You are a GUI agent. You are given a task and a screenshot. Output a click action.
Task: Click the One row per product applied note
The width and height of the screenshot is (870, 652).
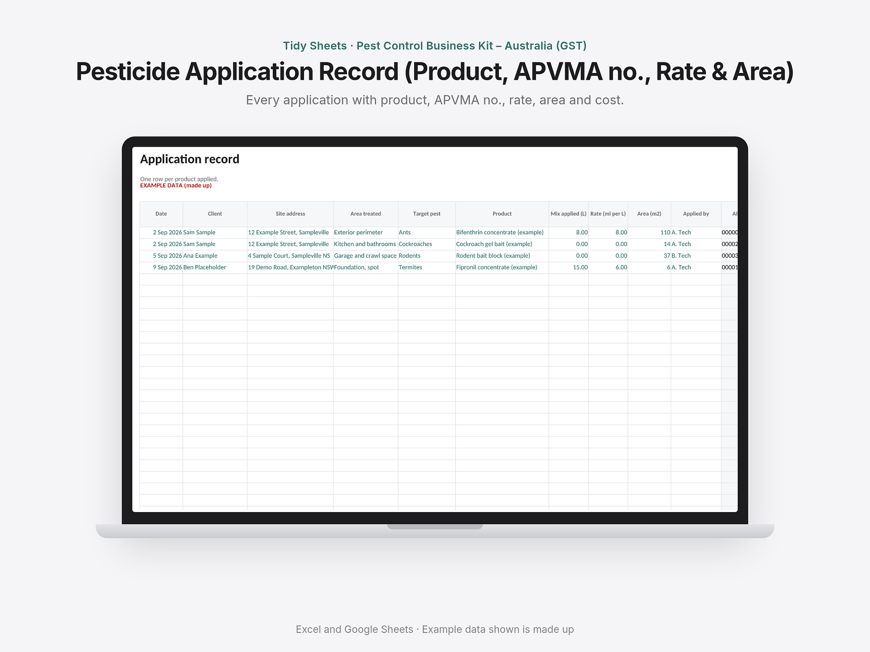coord(179,179)
